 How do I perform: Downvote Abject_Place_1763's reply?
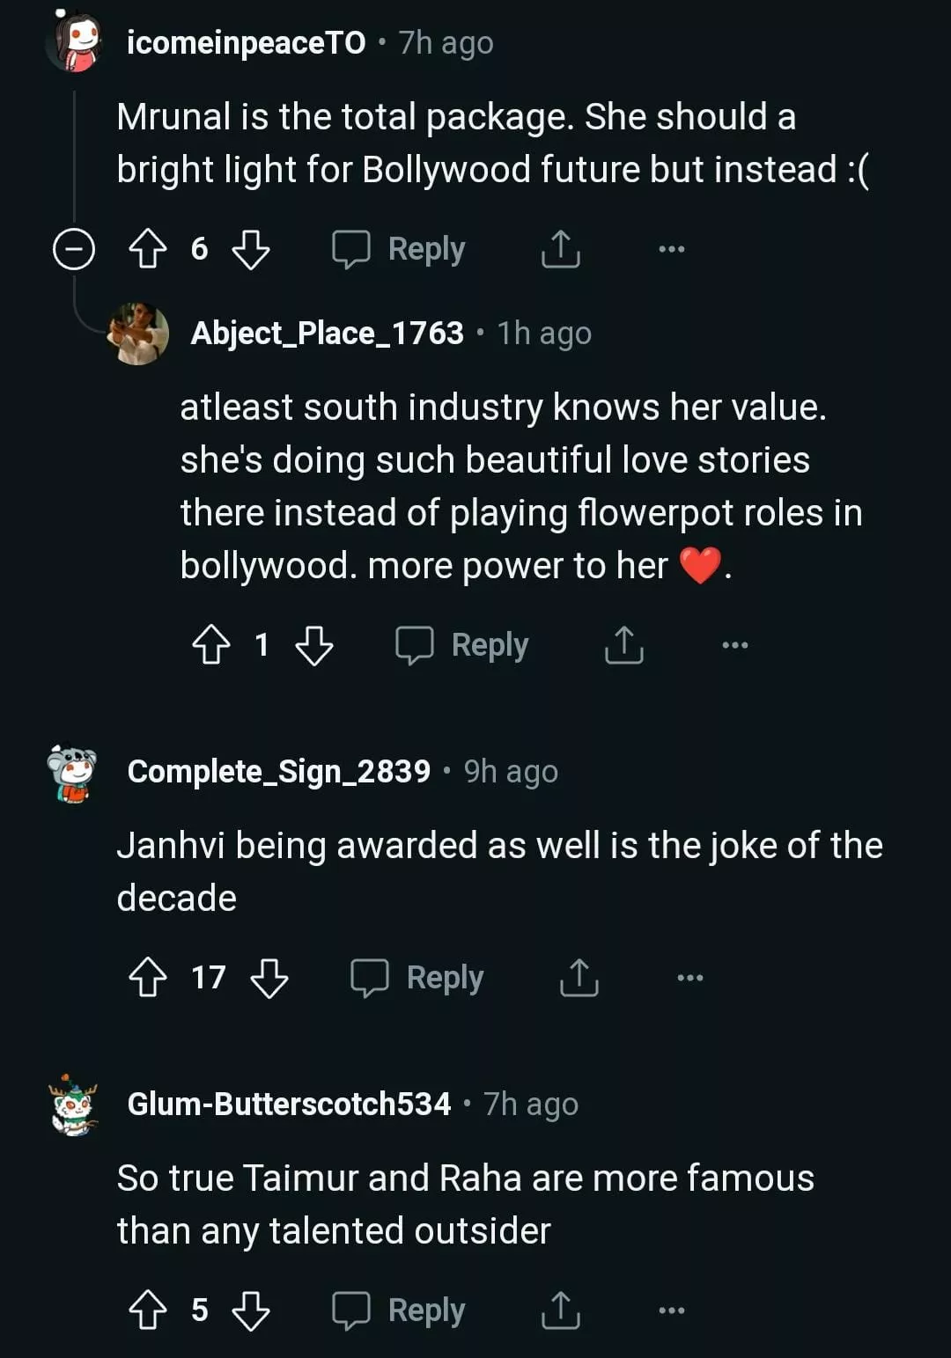314,645
